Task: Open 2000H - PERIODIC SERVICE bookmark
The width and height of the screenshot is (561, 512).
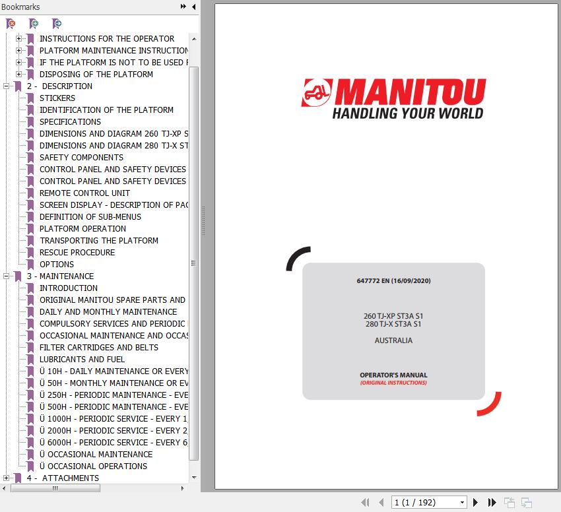Action: pos(114,430)
